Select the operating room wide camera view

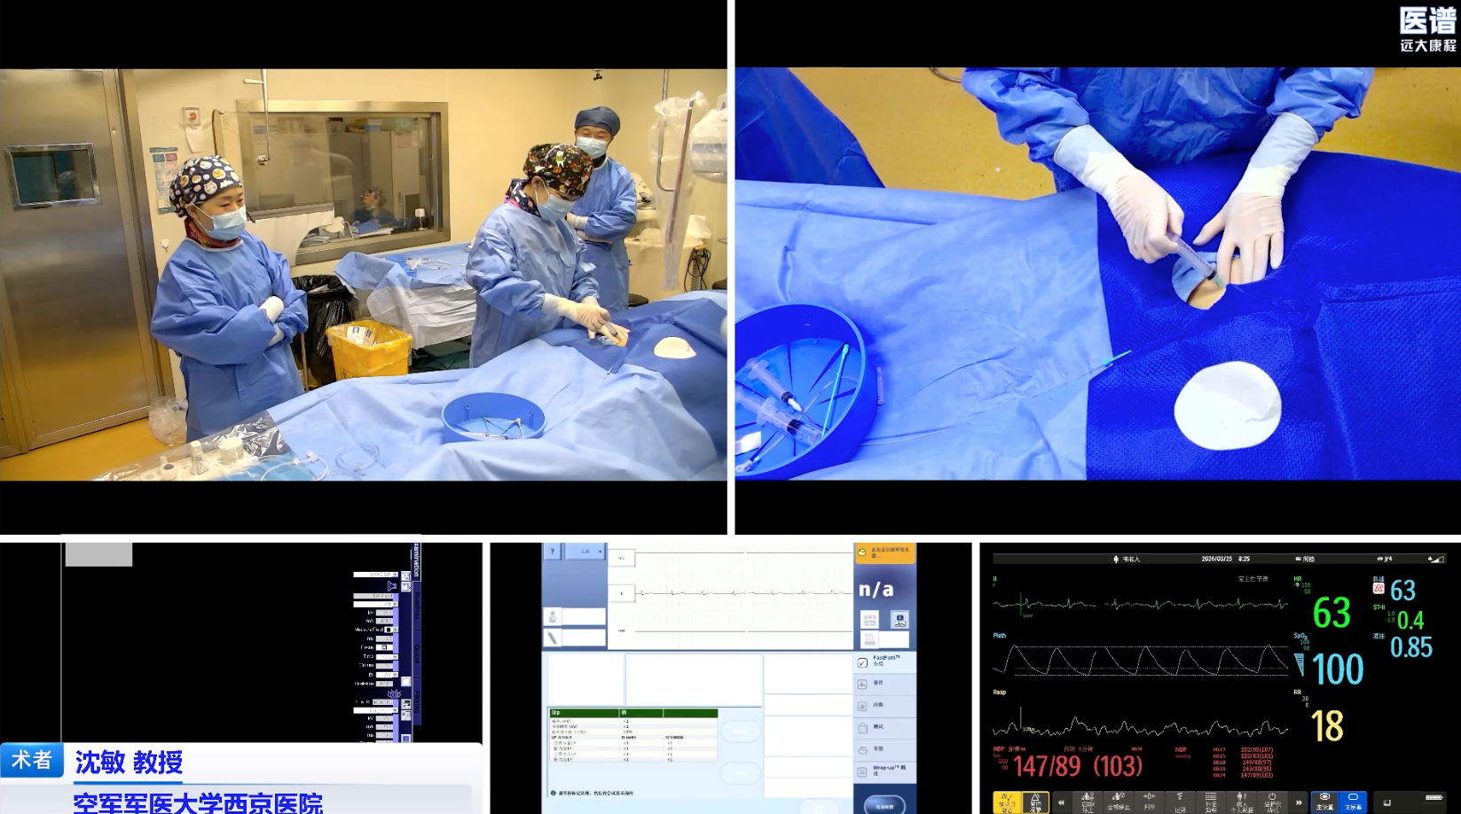point(364,275)
